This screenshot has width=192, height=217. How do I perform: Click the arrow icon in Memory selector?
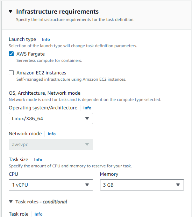(178, 185)
